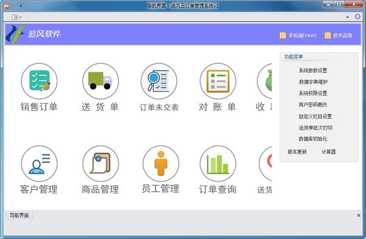Click the 员工管理 text label
This screenshot has width=366, height=239.
coord(160,189)
